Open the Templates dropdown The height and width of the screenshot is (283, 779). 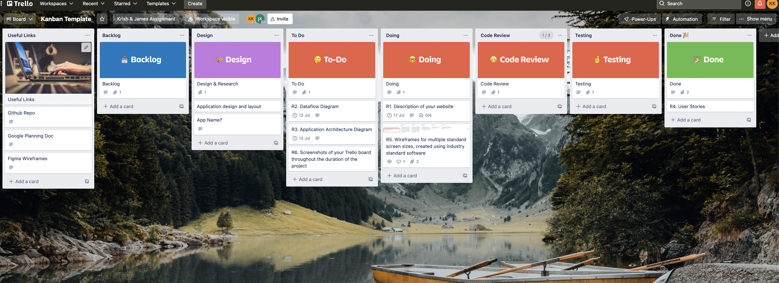(161, 4)
